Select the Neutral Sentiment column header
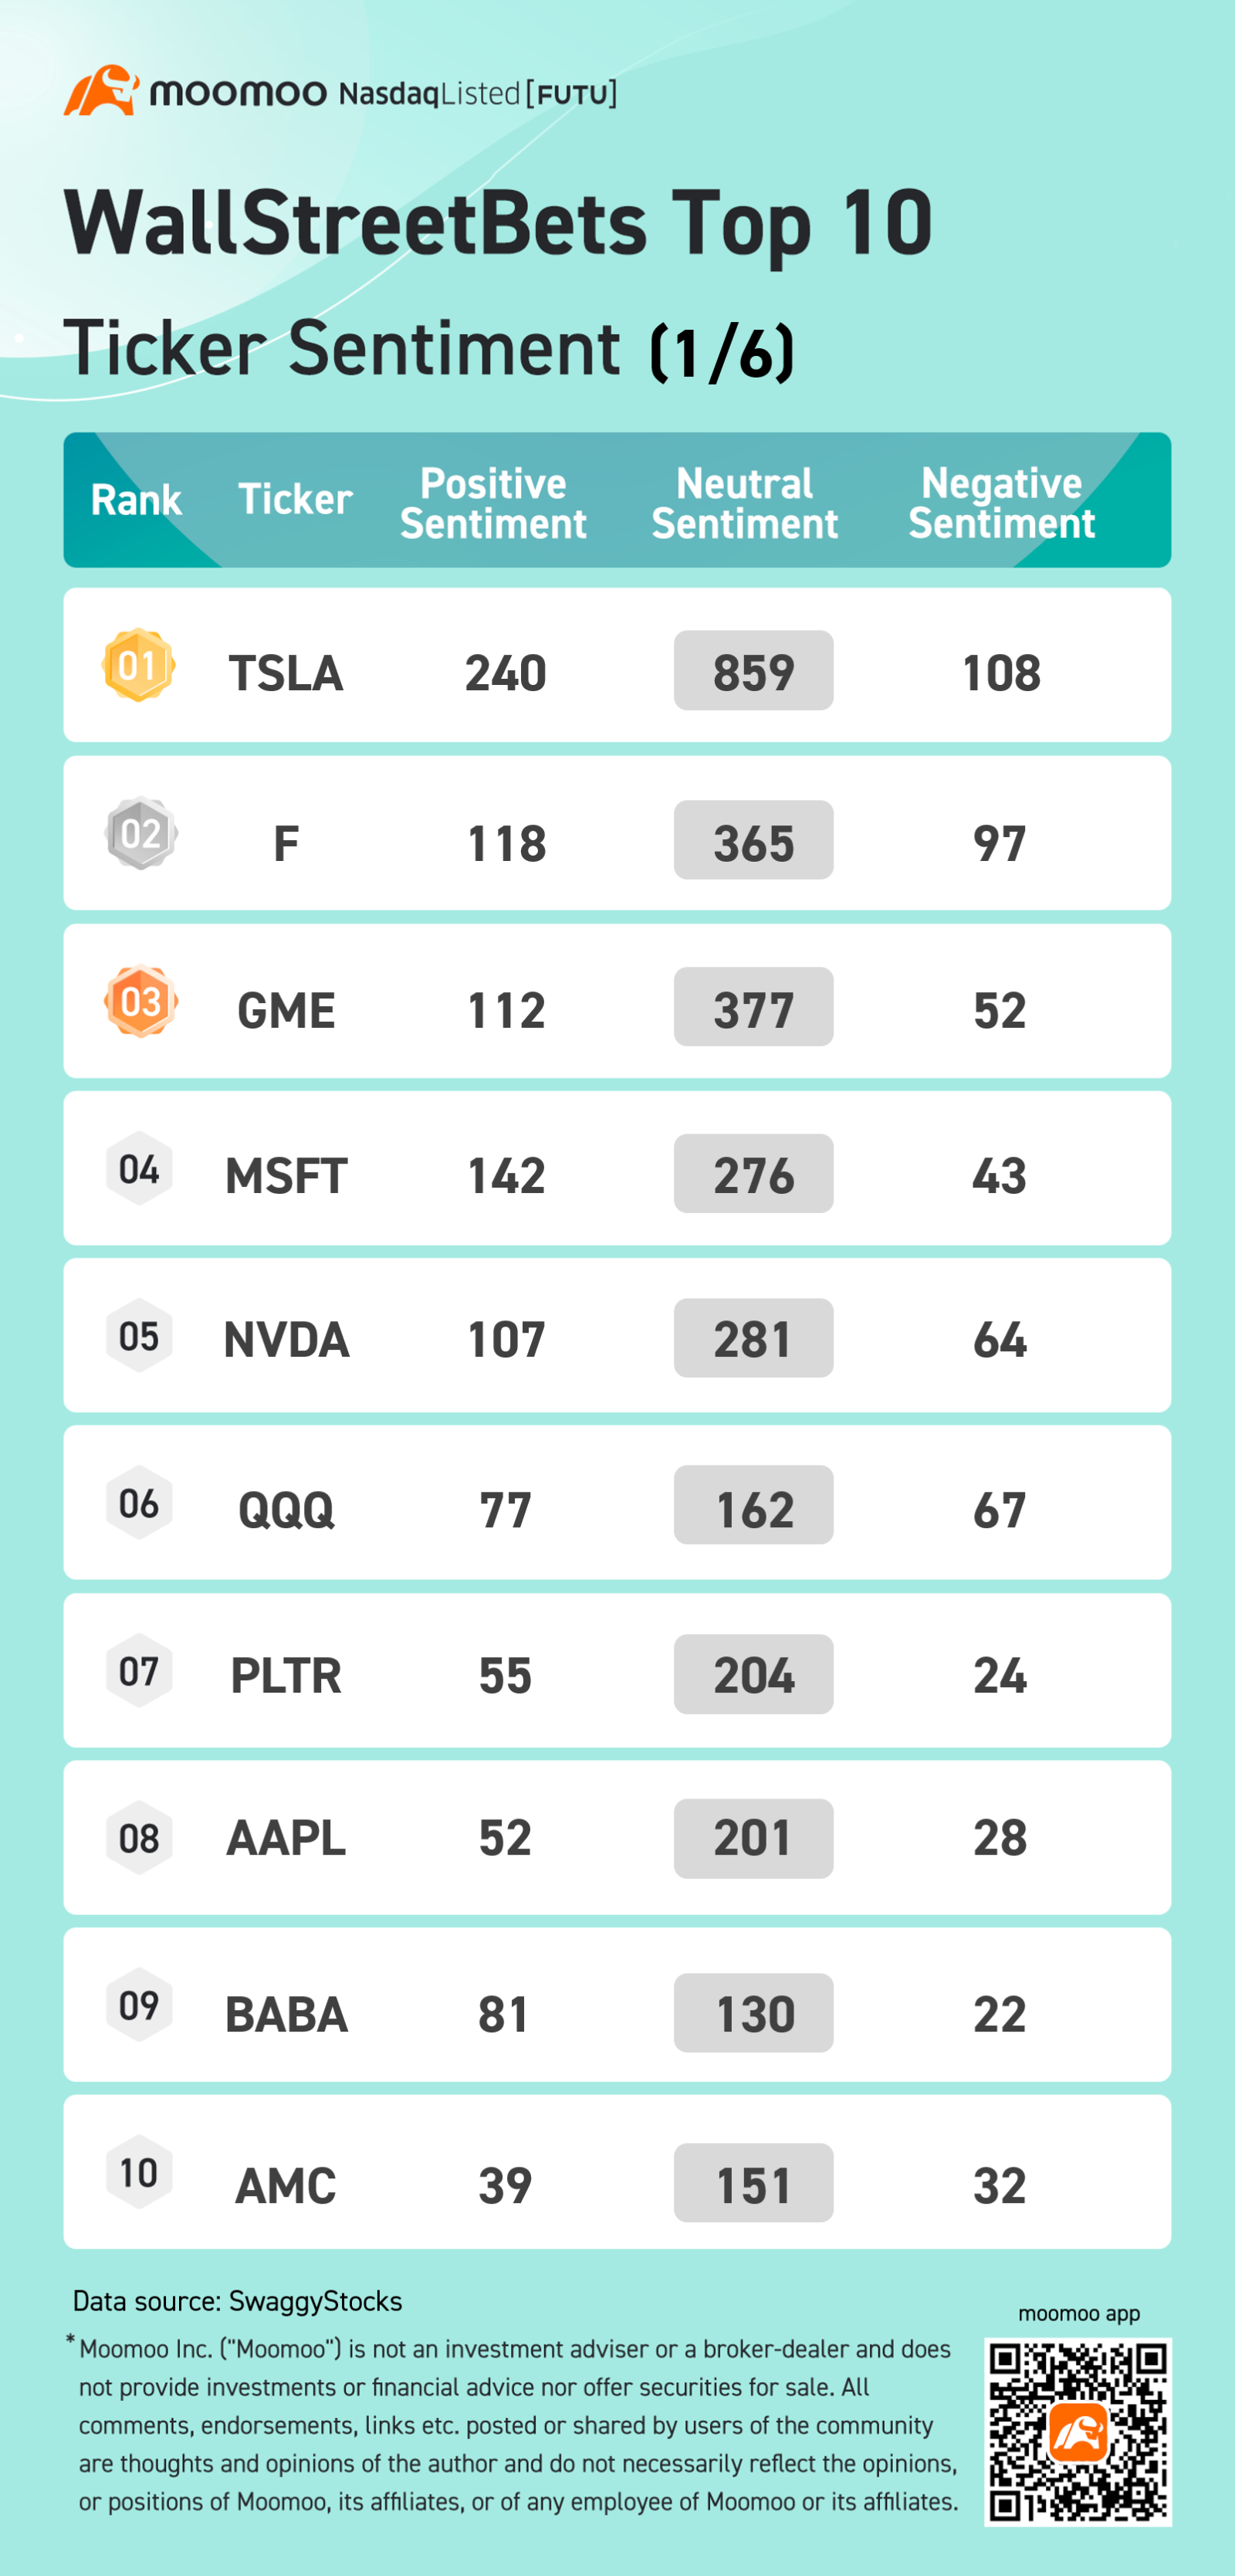The height and width of the screenshot is (2576, 1235). [745, 503]
